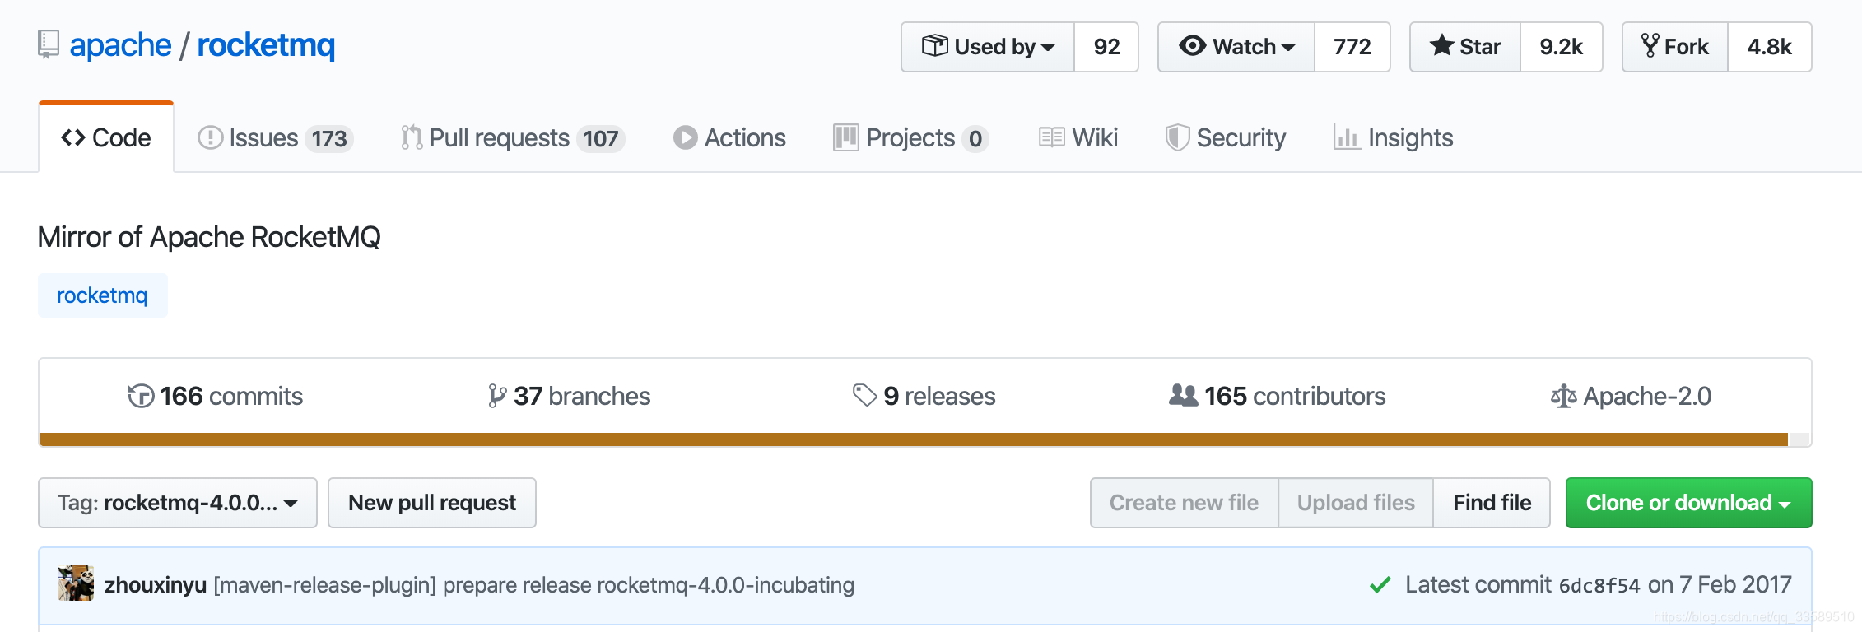Open the Watch notifications dropdown

click(x=1236, y=47)
